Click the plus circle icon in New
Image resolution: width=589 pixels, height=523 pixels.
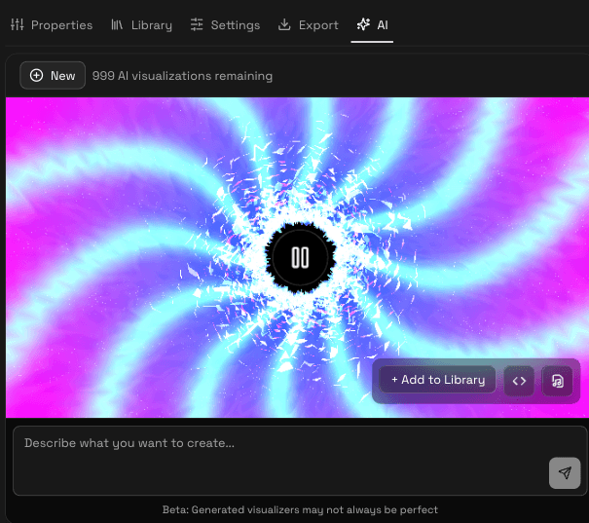pos(37,76)
